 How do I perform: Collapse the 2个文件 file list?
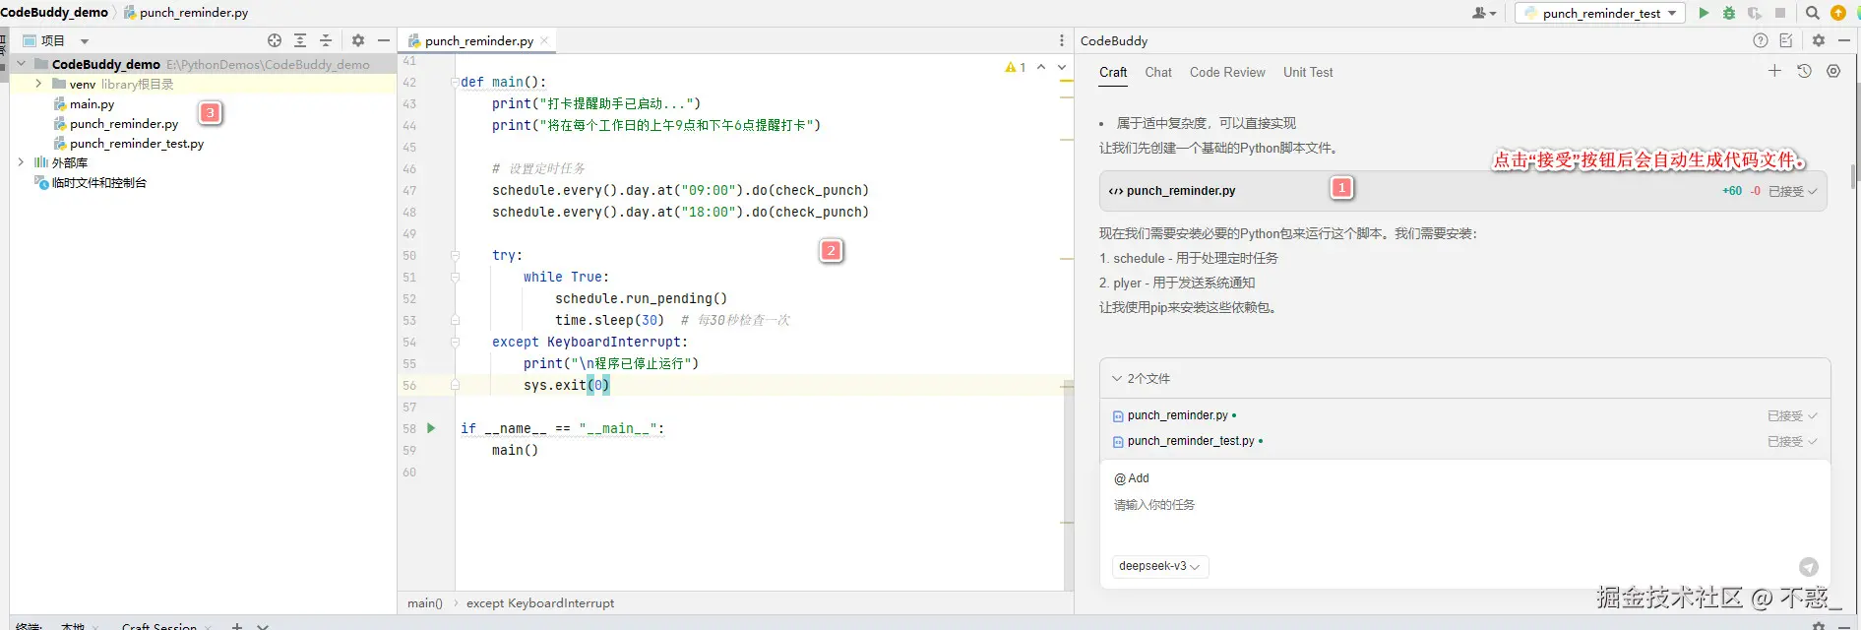[1117, 378]
